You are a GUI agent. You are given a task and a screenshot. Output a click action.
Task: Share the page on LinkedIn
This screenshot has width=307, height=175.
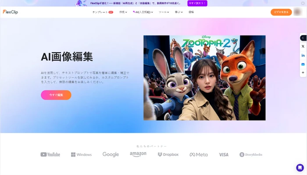(303, 55)
